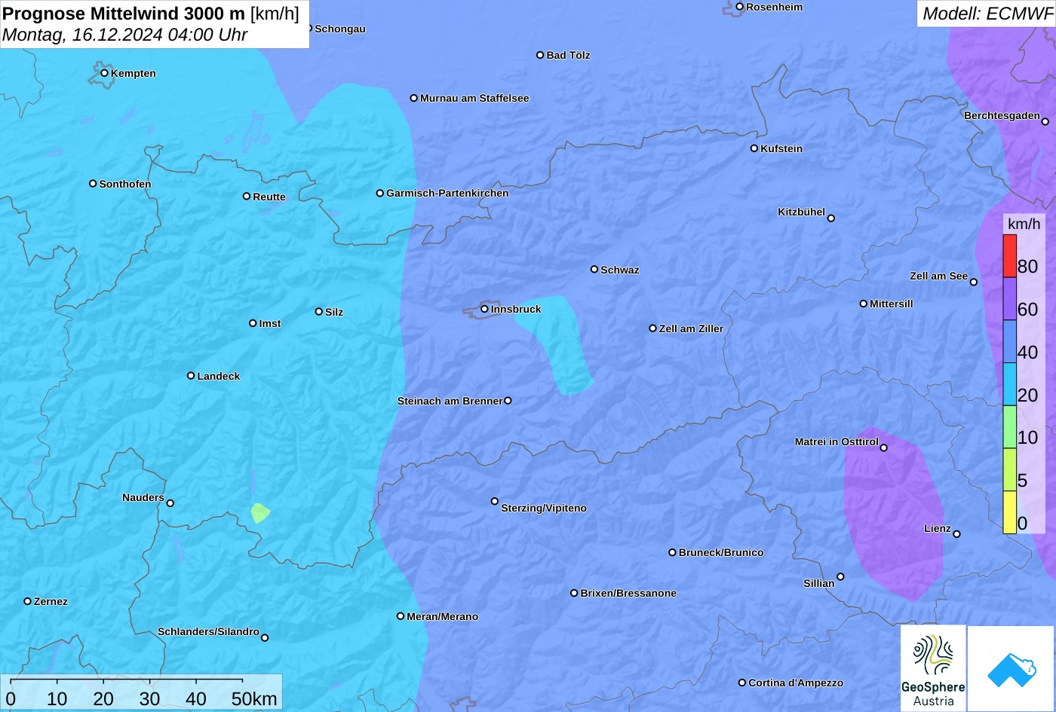Click the Sterzing/Vipiteno marker dot

[x=495, y=501]
